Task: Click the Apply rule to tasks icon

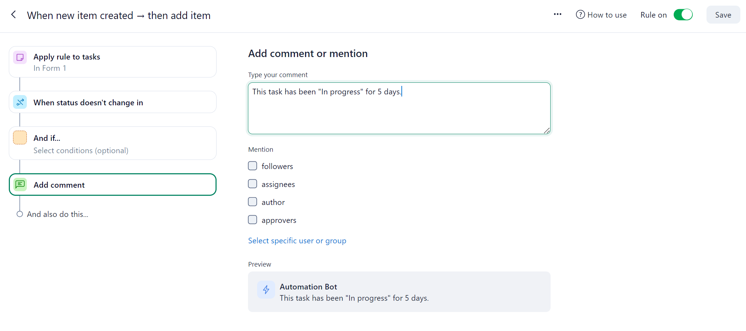Action: tap(20, 57)
